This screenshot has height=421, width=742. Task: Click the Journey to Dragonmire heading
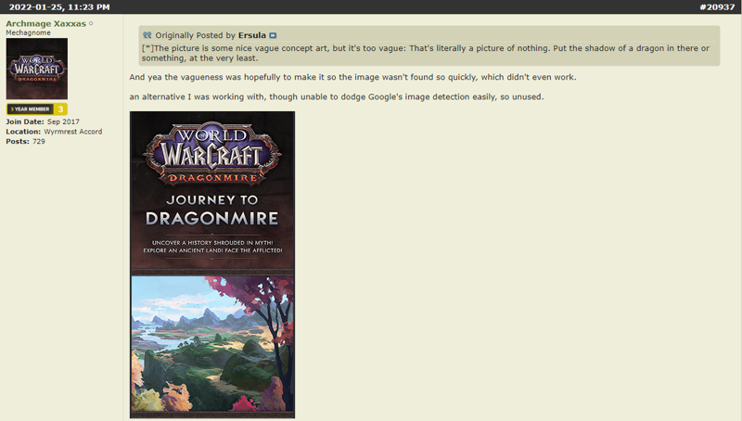(x=212, y=210)
